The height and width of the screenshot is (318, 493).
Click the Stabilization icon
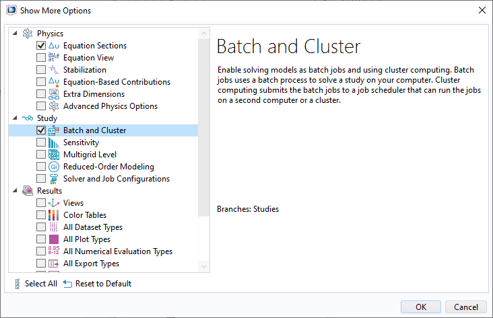point(54,69)
